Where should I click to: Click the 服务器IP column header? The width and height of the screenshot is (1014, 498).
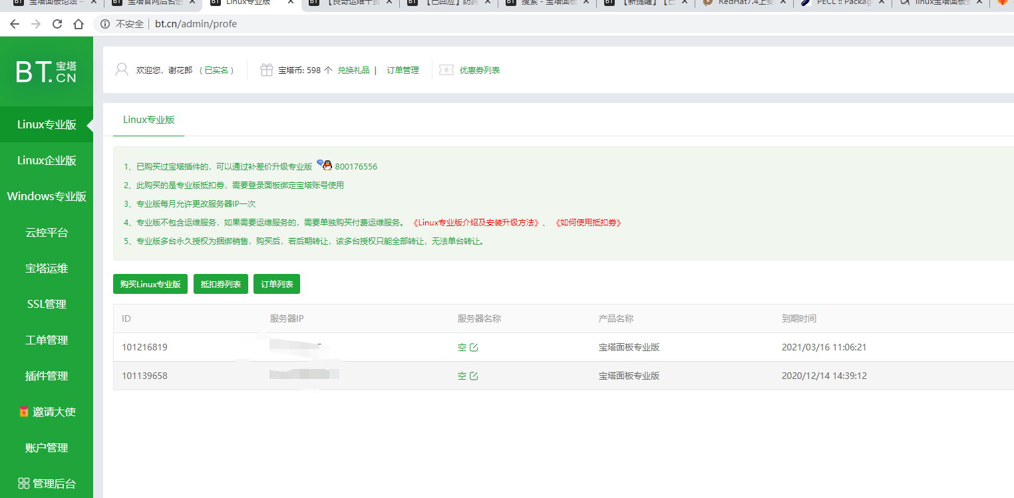[287, 319]
